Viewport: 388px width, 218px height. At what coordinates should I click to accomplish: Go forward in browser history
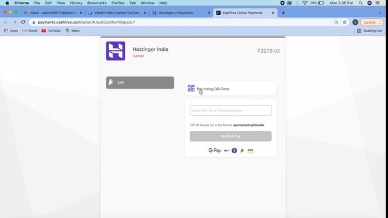click(15, 22)
